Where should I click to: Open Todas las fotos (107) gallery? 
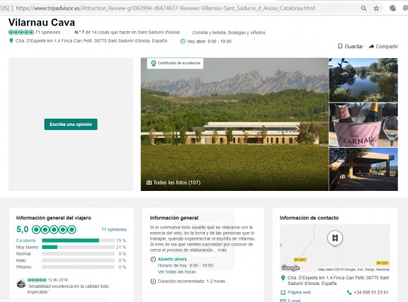176,182
